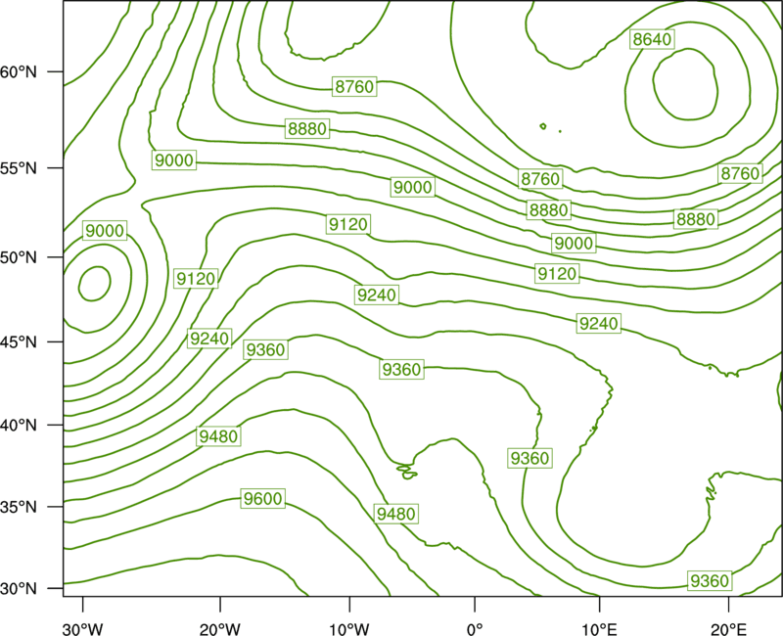This screenshot has width=783, height=636.
Task: Click the 9360 label at bottom right
Action: (710, 580)
